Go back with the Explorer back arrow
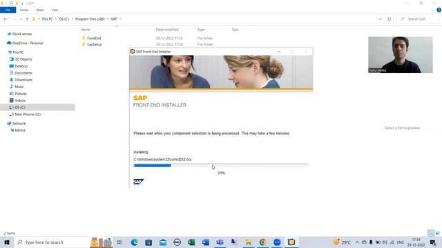The image size is (442, 248). pos(6,19)
